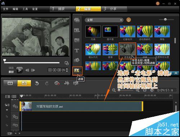180x137 pixels.
Task: Open the 文件 menu
Action: tap(5, 9)
